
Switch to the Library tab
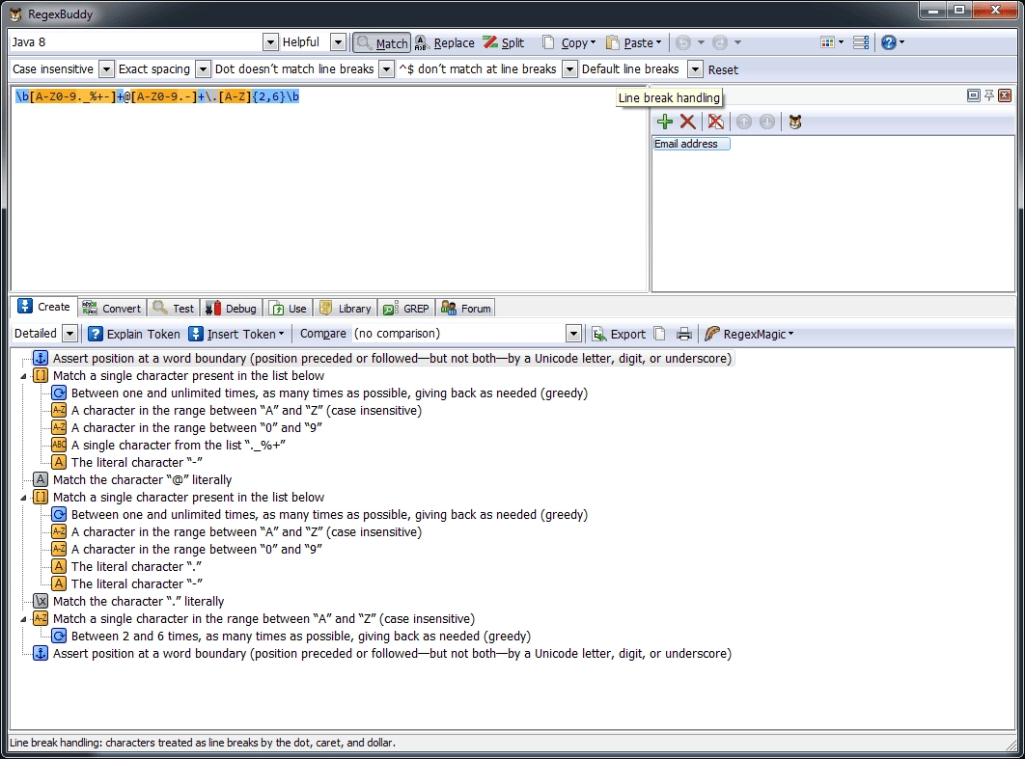[346, 309]
